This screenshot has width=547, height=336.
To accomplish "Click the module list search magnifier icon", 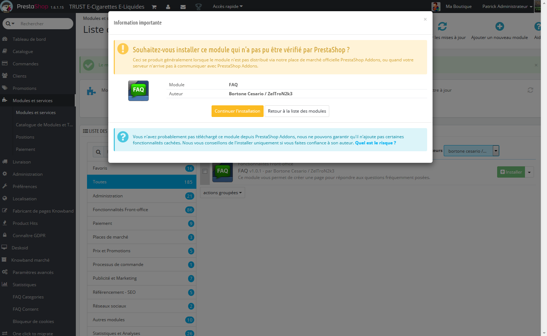I will [98, 152].
